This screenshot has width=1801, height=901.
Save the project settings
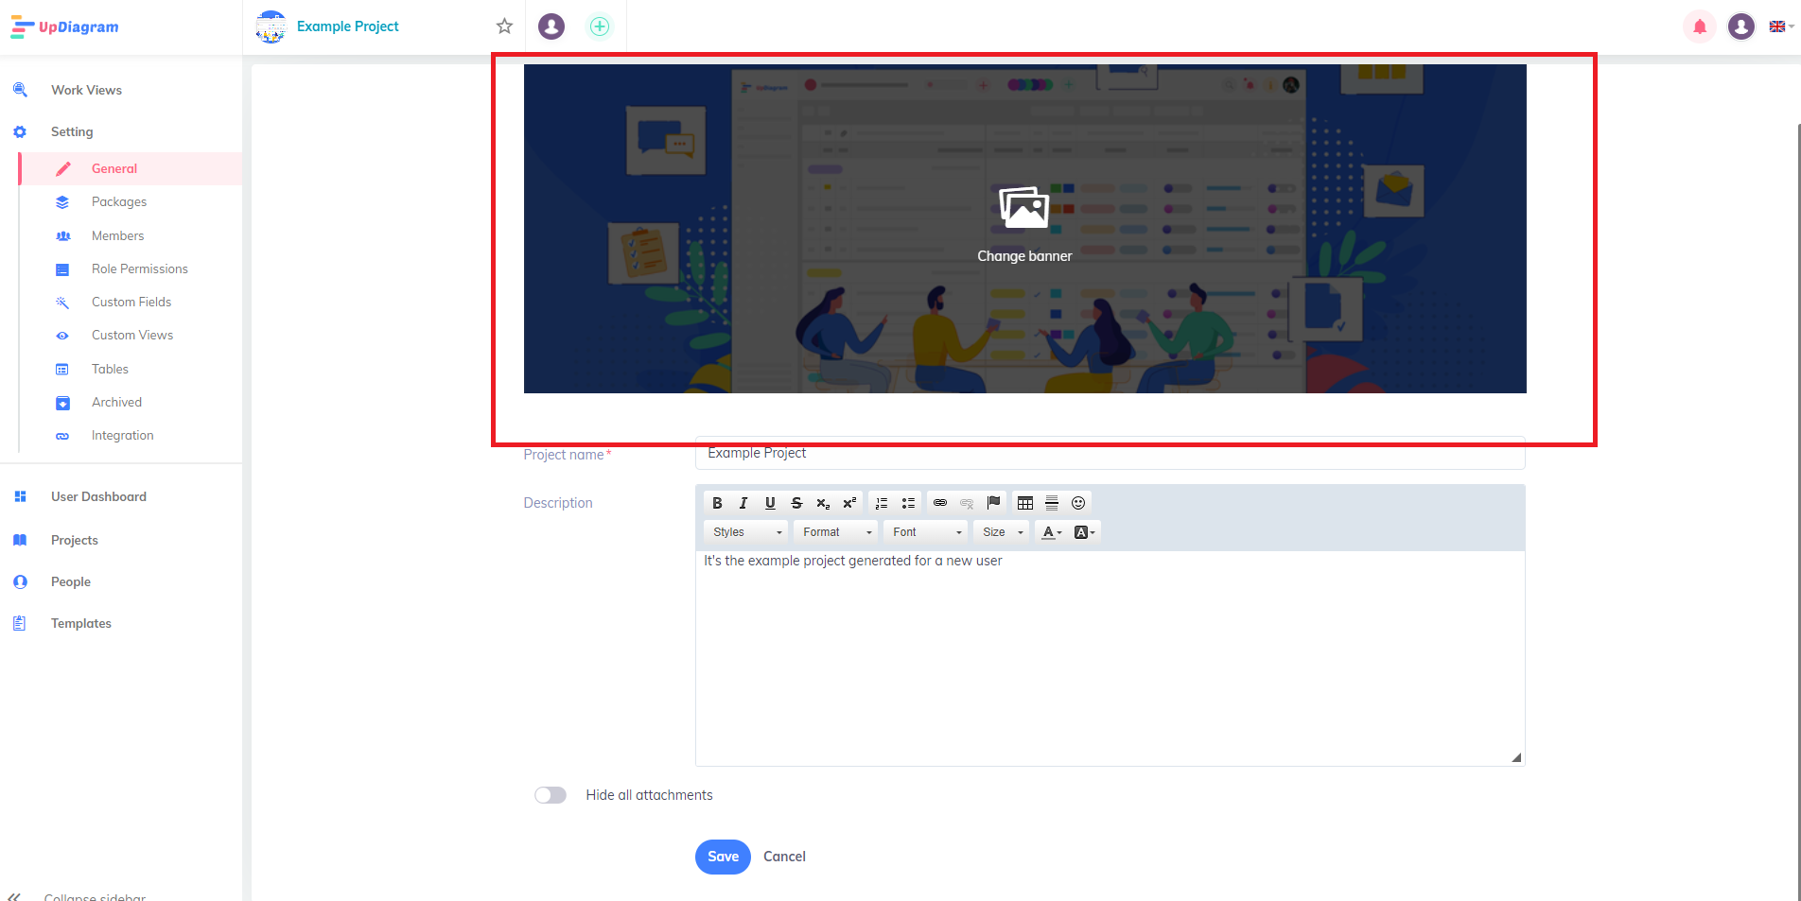723,857
